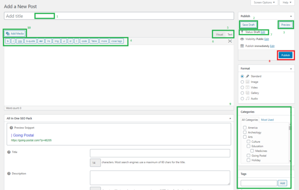Screen dimensions: 299x190
Task: Select the Audio post format
Action: [242, 99]
